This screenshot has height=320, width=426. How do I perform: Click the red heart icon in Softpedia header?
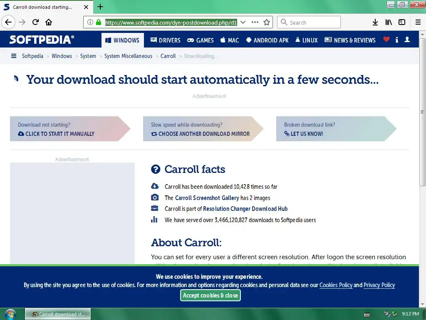386,40
